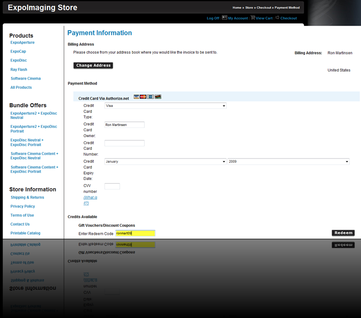Focus the Credit Card Owner field

124,125
